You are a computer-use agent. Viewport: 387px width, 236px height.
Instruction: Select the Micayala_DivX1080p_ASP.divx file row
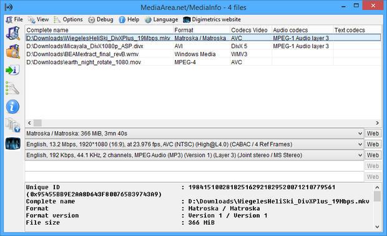pos(203,46)
